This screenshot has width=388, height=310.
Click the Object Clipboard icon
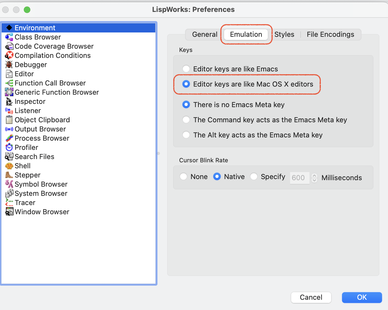click(x=9, y=120)
